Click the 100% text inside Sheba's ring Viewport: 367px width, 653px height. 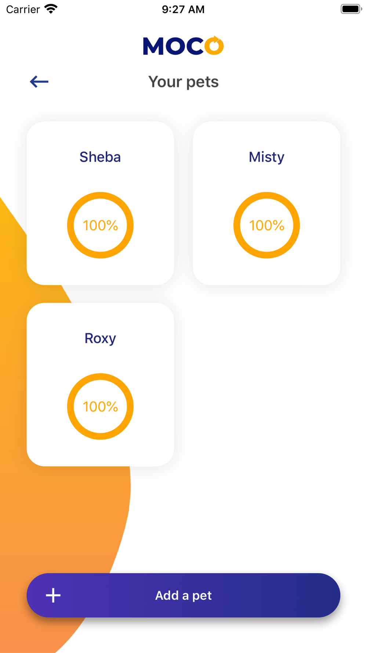(x=100, y=226)
